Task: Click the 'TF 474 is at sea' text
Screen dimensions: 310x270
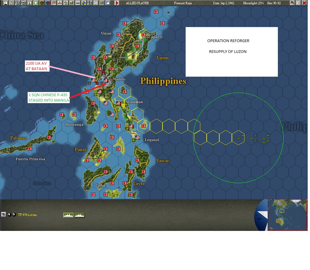Action: coord(27,215)
